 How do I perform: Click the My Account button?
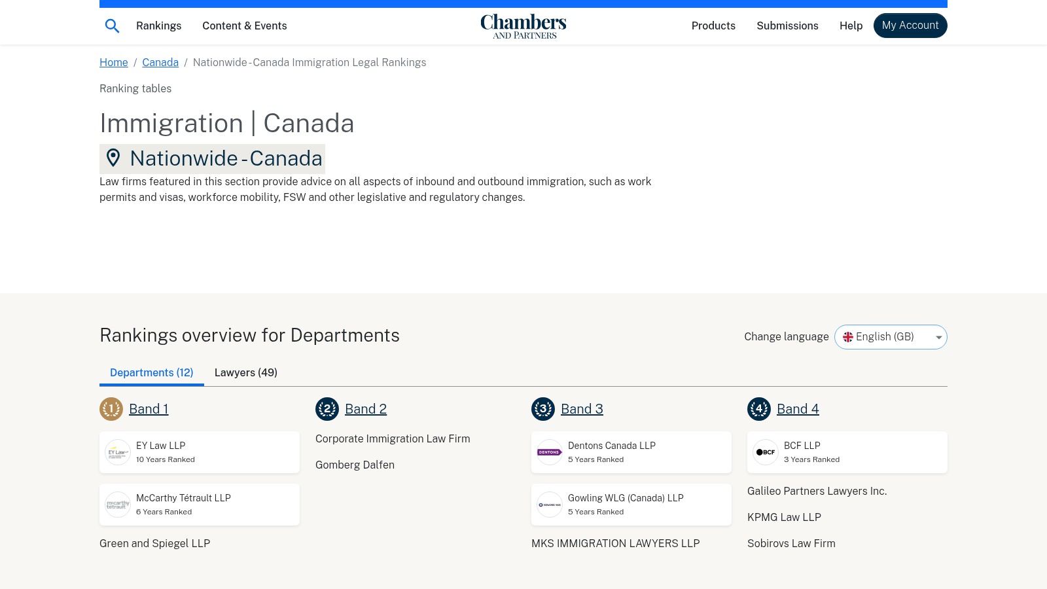(910, 26)
